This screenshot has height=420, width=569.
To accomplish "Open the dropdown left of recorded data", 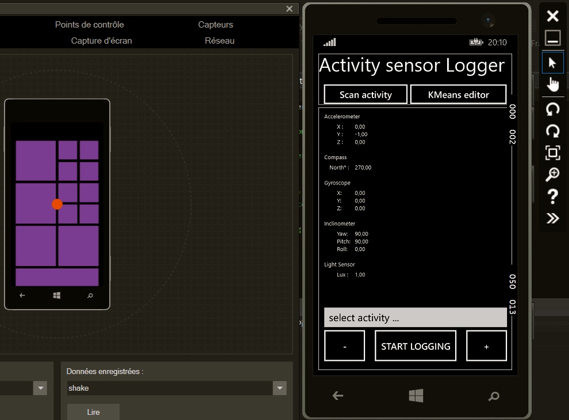I will (x=40, y=388).
